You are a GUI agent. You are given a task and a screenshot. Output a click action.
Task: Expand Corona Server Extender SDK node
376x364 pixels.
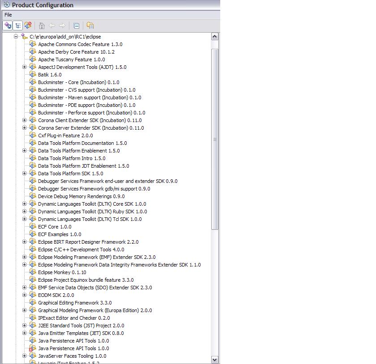point(24,128)
